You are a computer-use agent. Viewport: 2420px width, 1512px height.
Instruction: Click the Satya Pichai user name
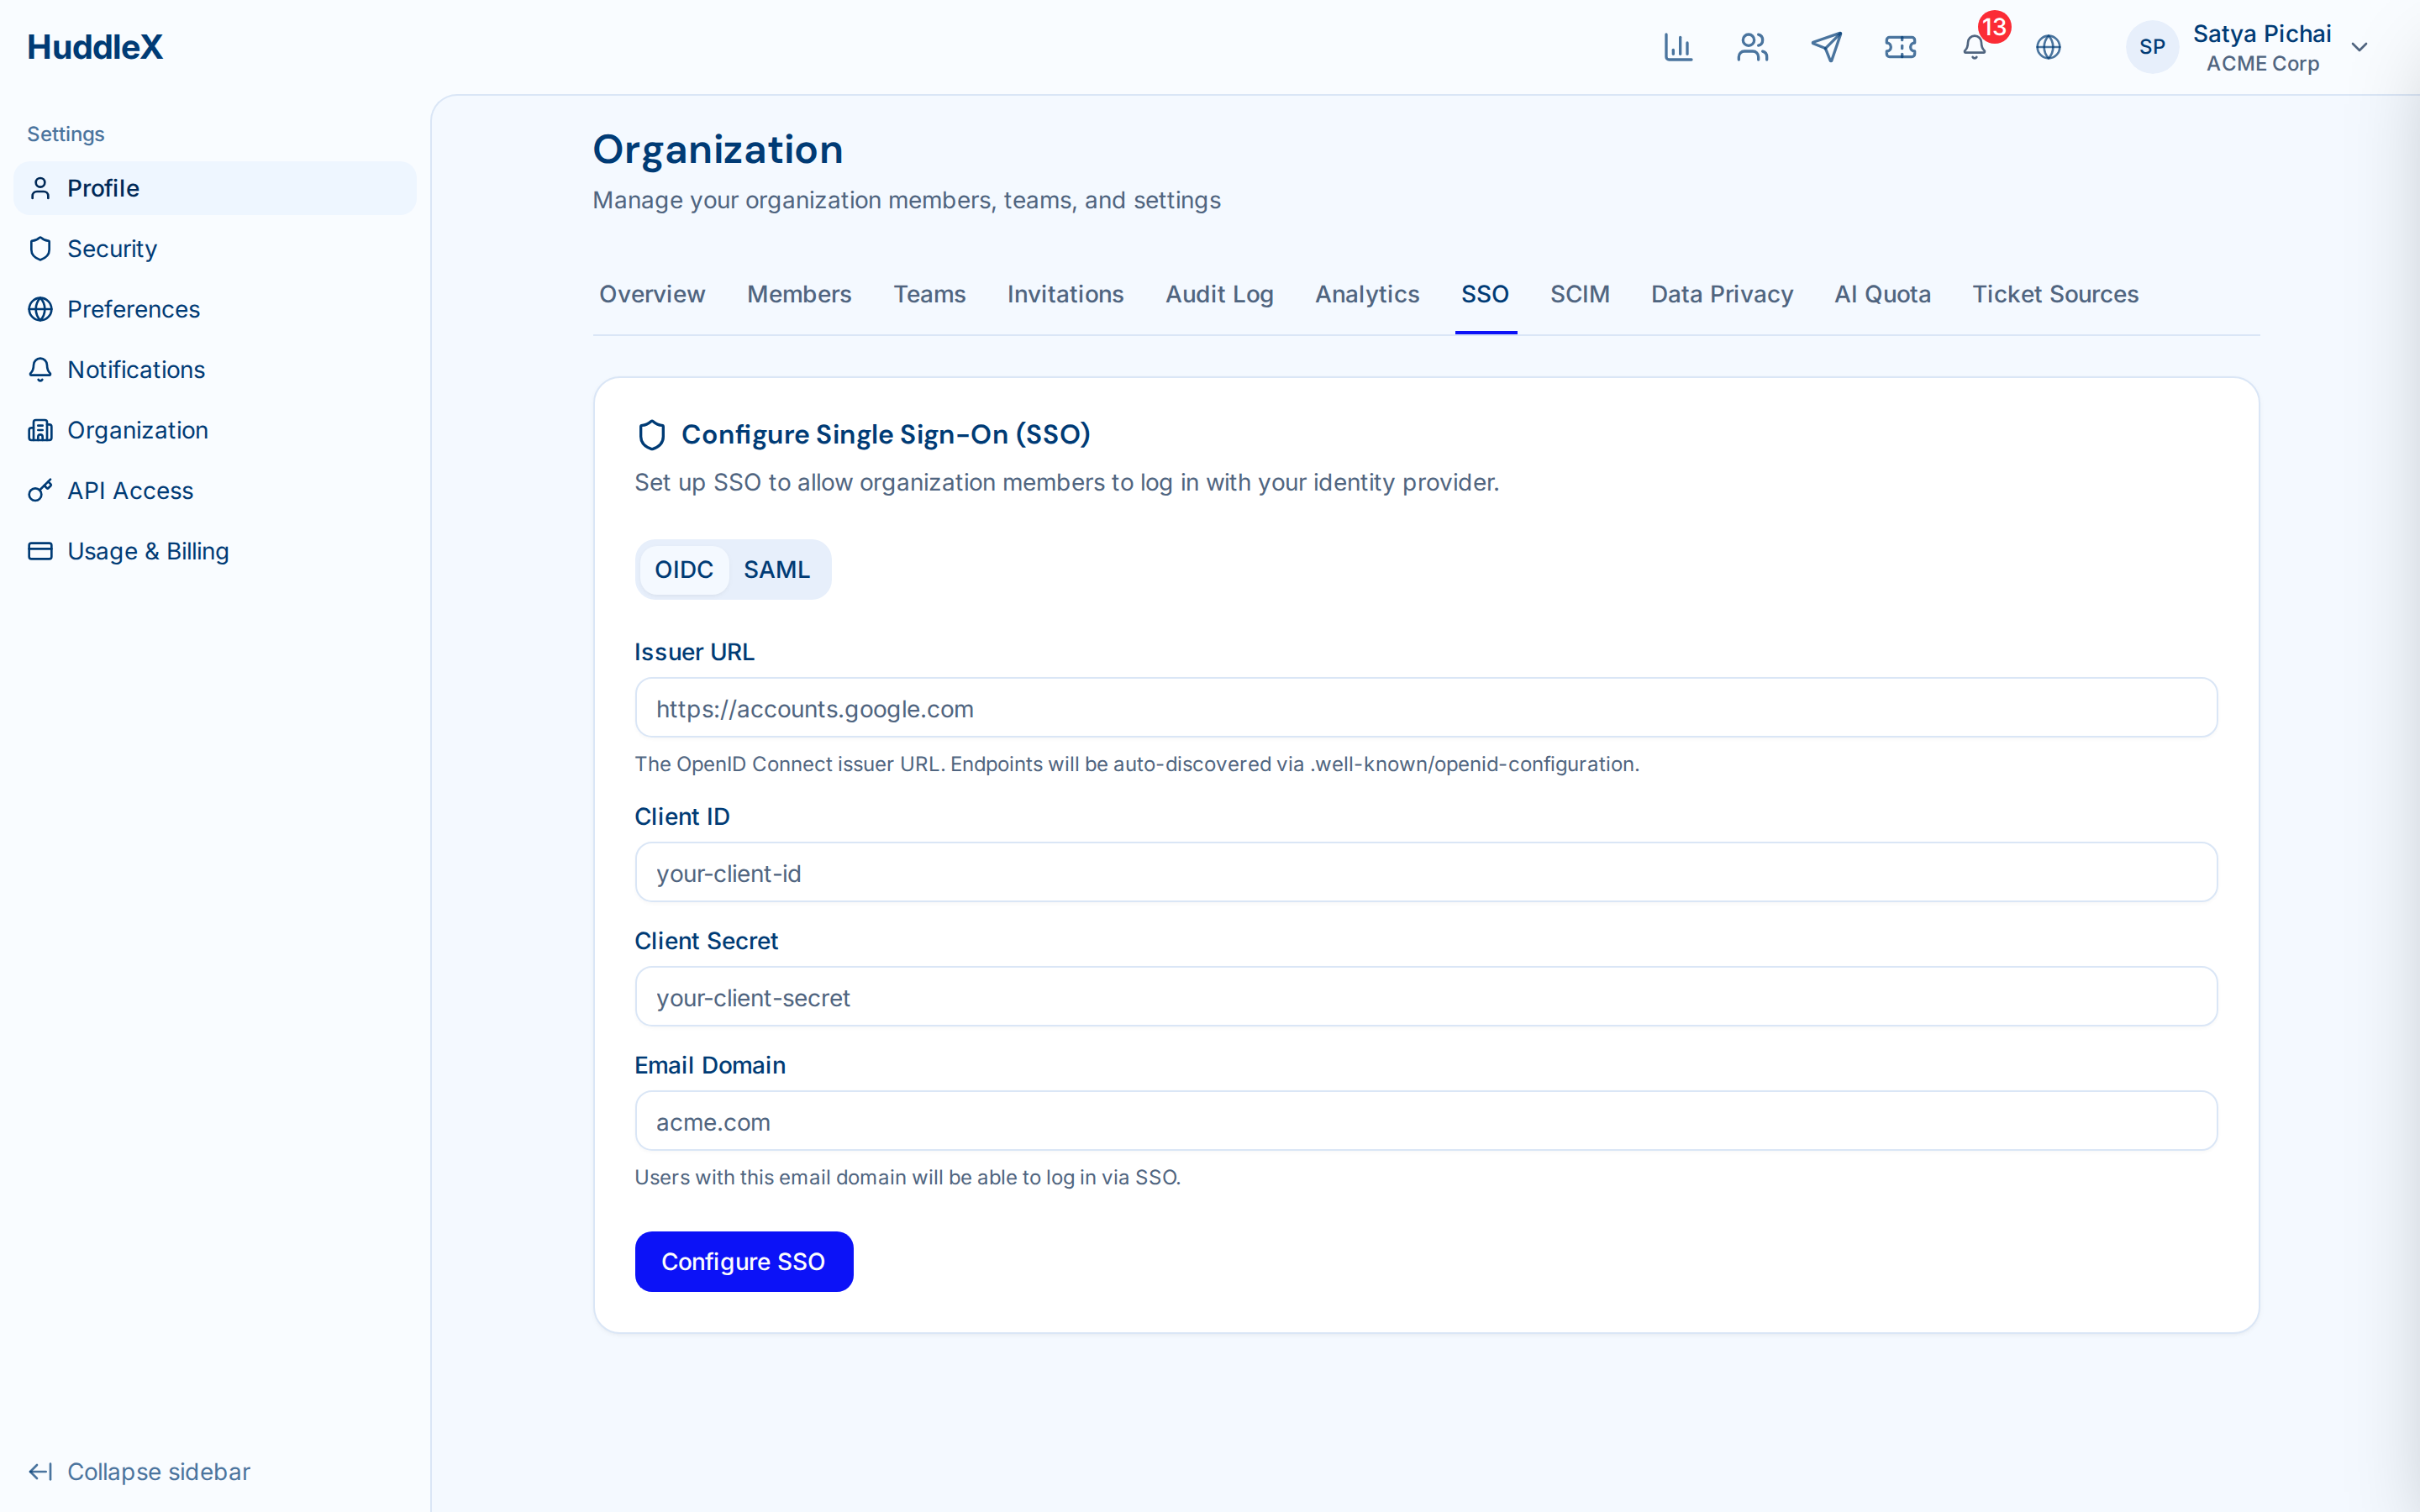pyautogui.click(x=2262, y=33)
